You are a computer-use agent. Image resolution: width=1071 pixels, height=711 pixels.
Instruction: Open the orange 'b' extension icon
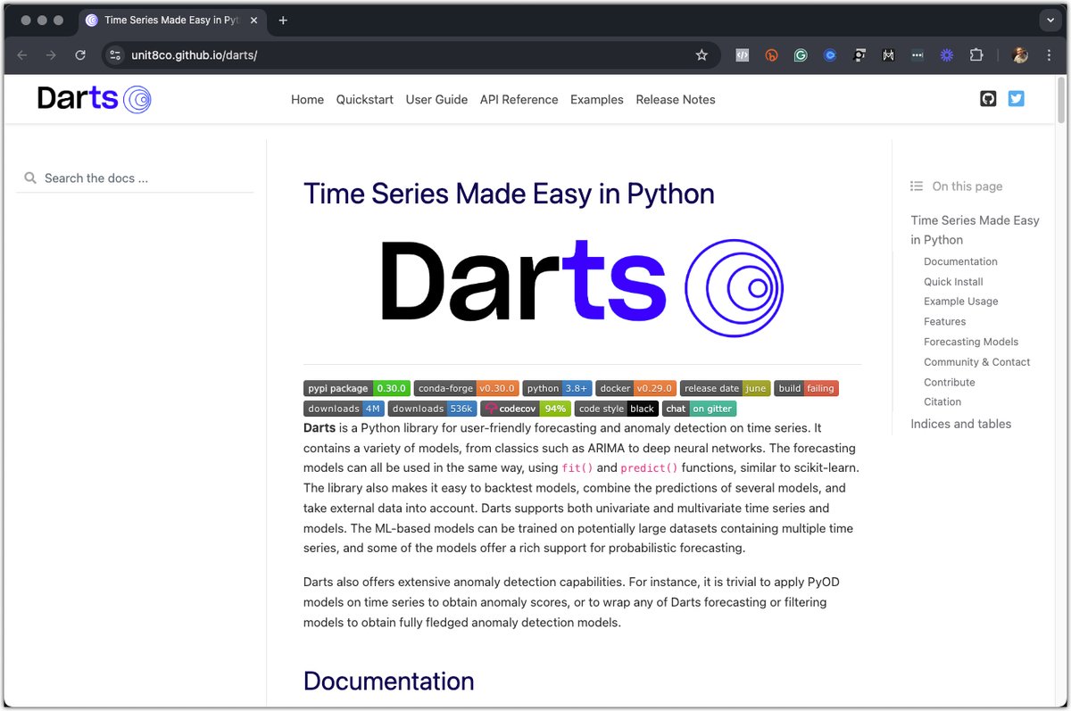[771, 55]
